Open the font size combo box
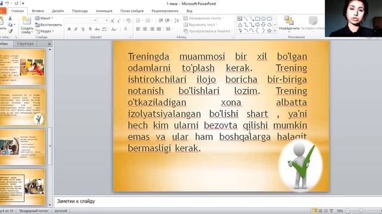This screenshot has height=214, width=382. [103, 21]
